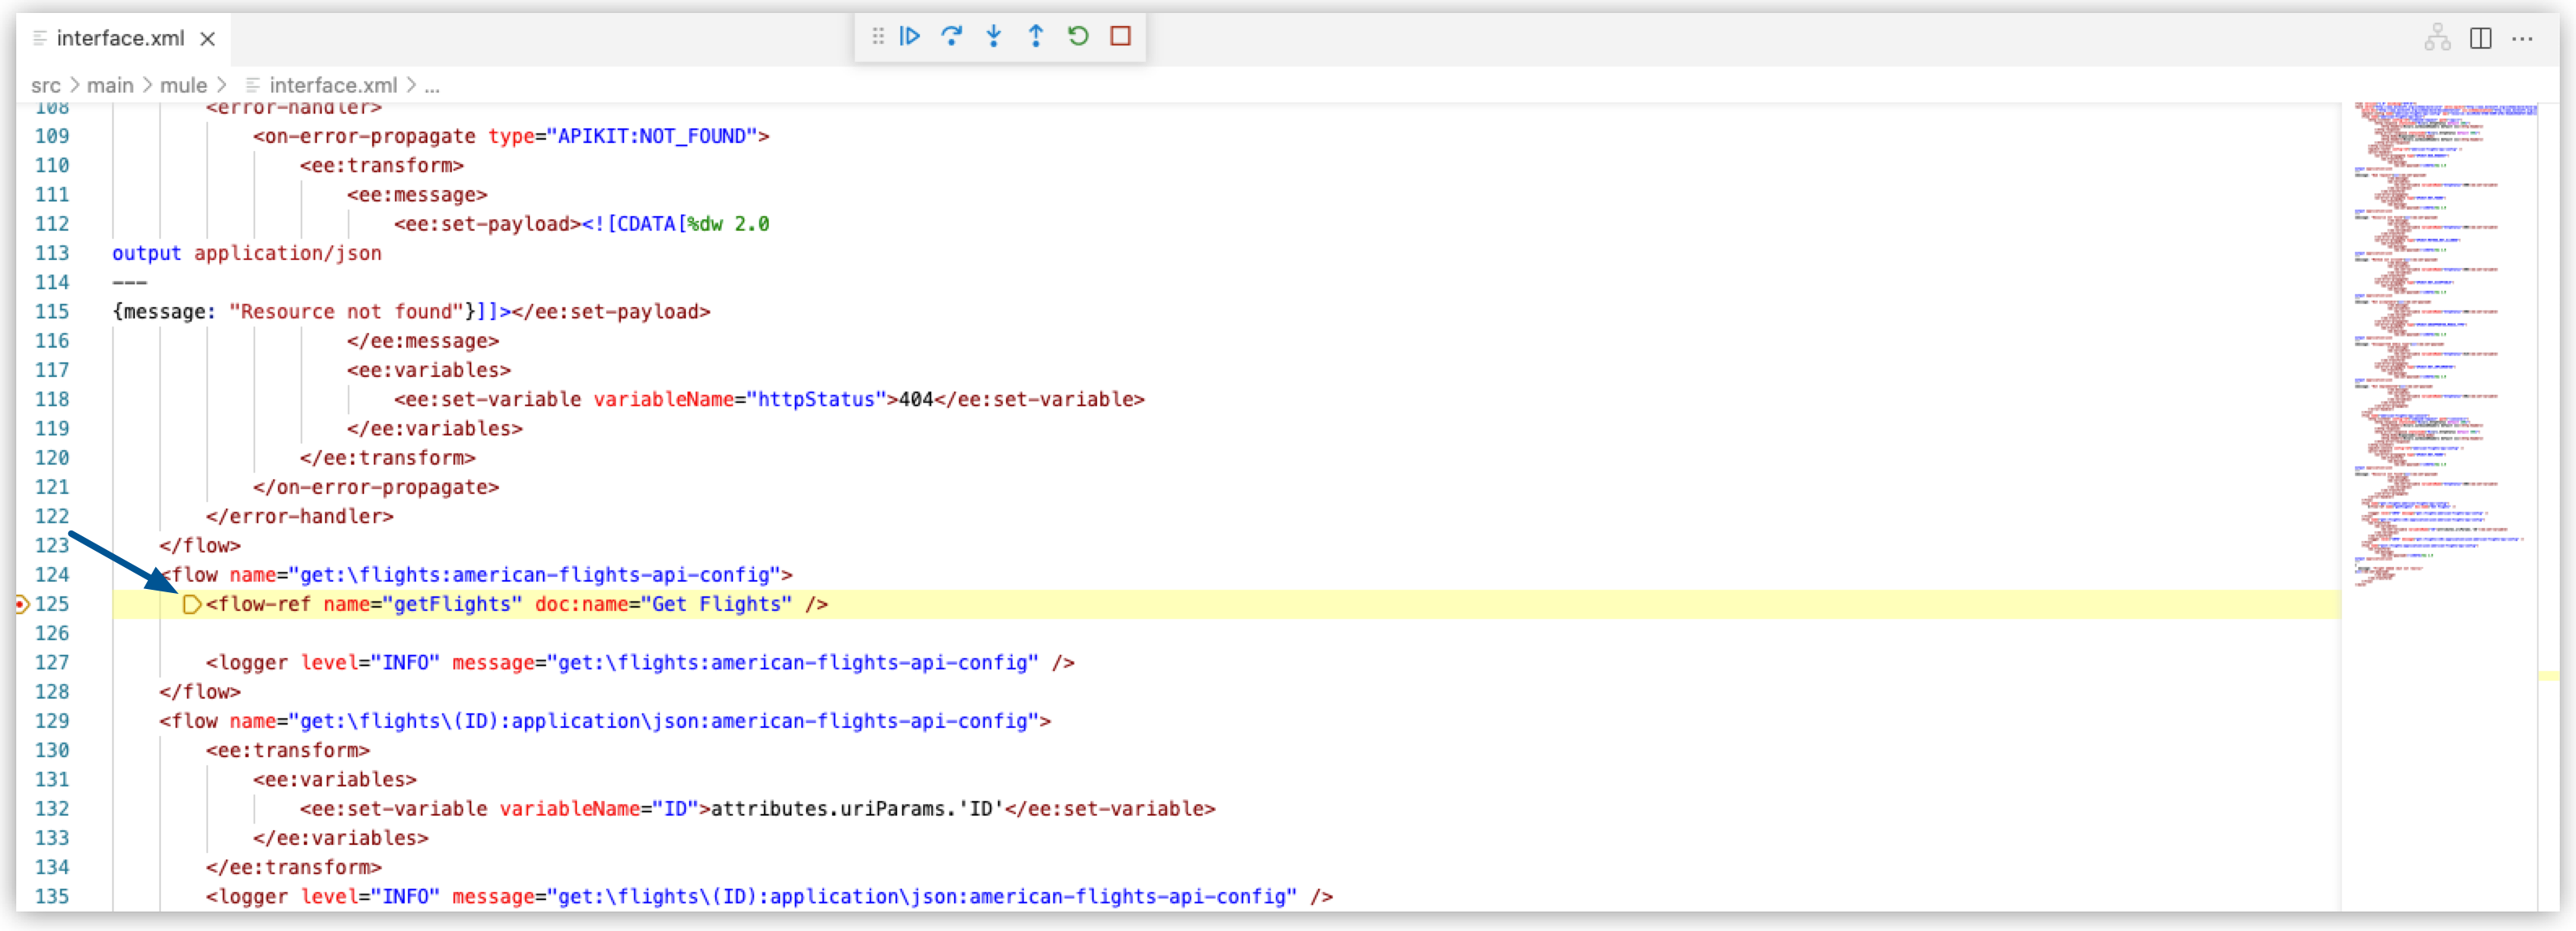Screen dimensions: 2576x931
Task: Click the Step Into debug icon
Action: point(994,36)
